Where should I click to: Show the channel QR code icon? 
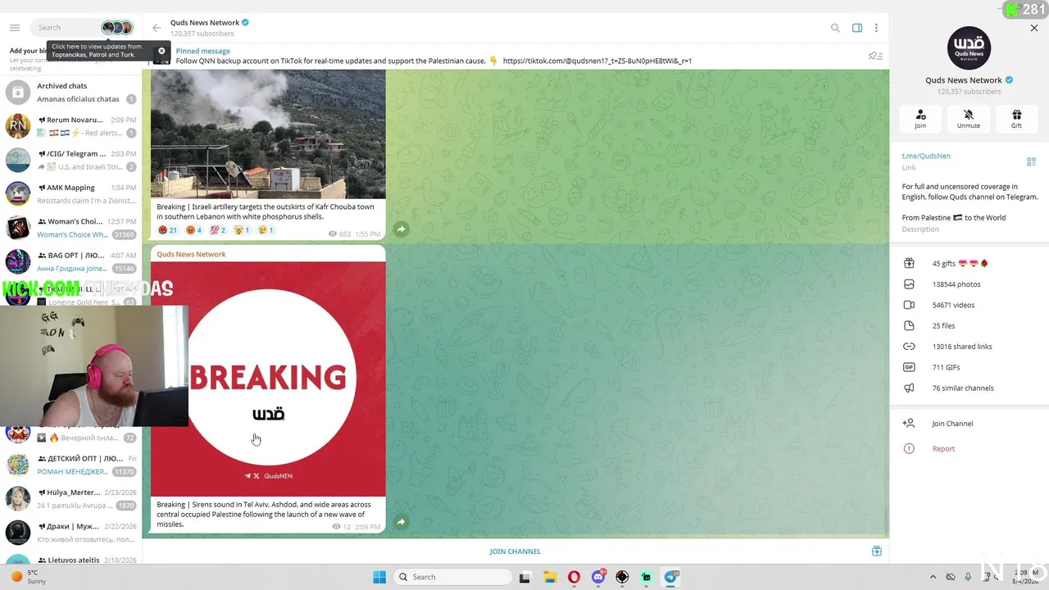tap(1031, 161)
